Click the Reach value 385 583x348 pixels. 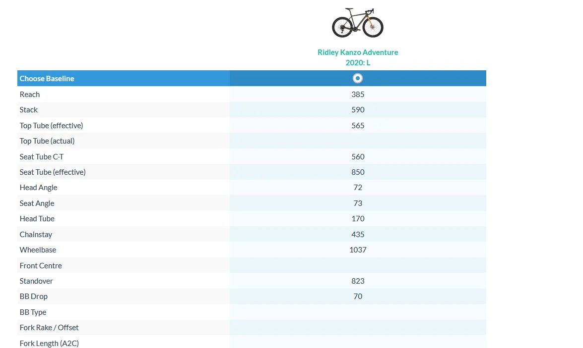pyautogui.click(x=358, y=94)
